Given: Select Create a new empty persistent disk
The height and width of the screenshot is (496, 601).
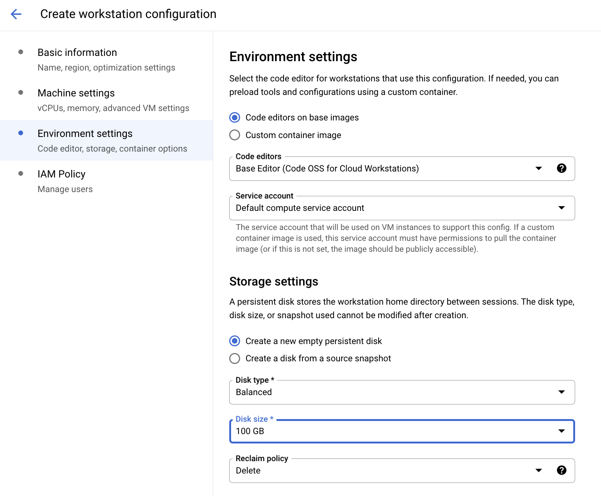Looking at the screenshot, I should click(235, 341).
